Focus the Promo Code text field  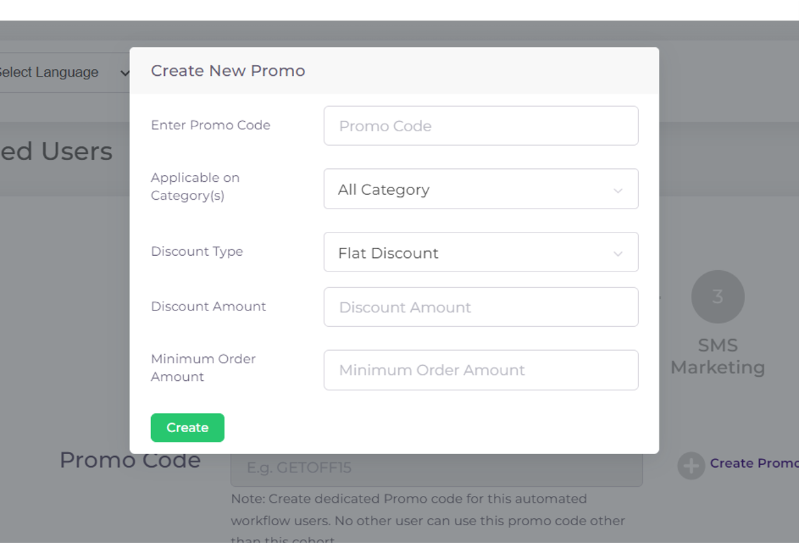point(480,126)
